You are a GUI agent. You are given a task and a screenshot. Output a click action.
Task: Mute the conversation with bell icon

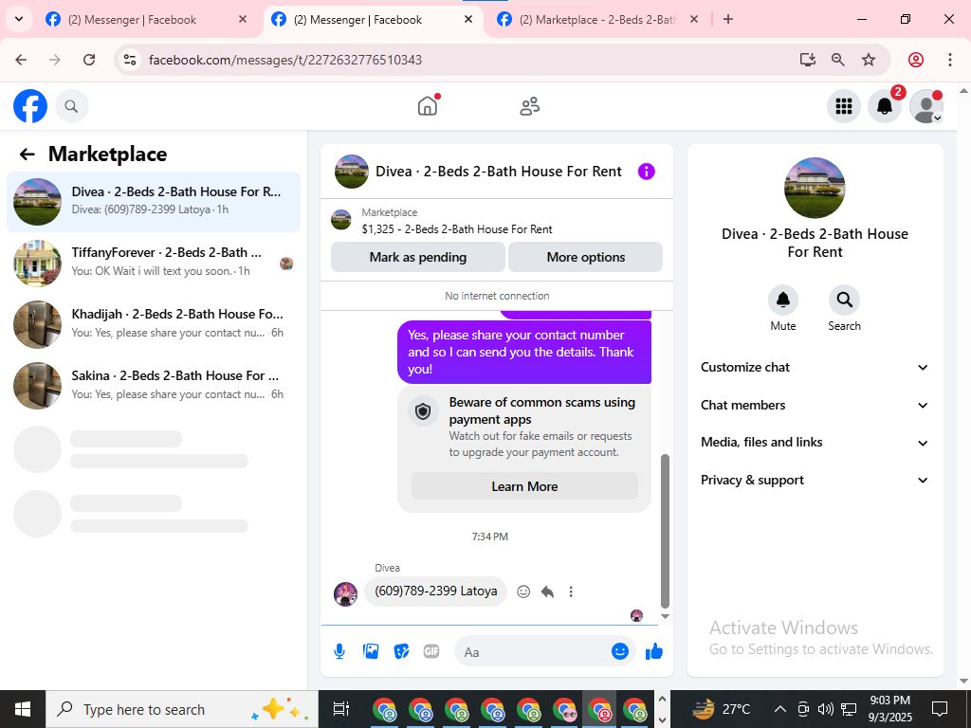click(x=782, y=300)
